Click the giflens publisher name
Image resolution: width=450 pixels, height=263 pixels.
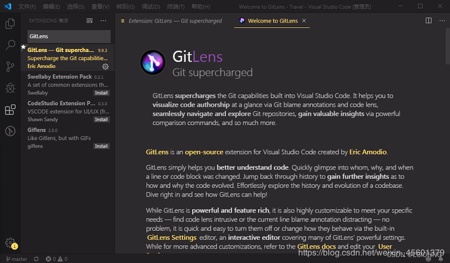pyautogui.click(x=35, y=146)
